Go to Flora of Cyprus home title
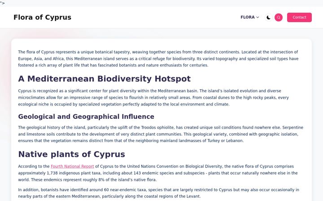The image size is (323, 201). click(43, 17)
